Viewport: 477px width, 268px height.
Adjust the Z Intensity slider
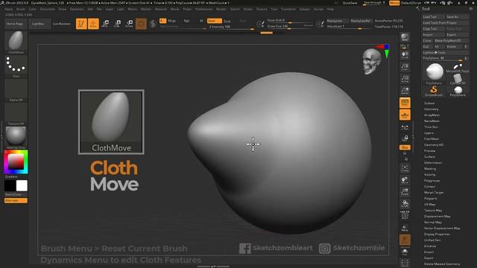click(231, 27)
